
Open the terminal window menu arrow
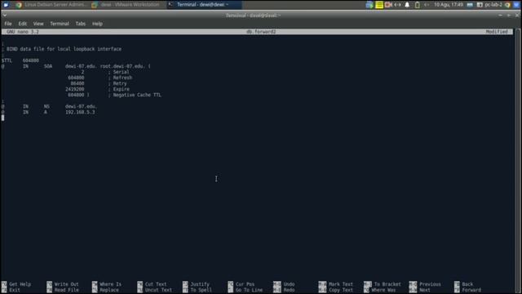point(5,15)
